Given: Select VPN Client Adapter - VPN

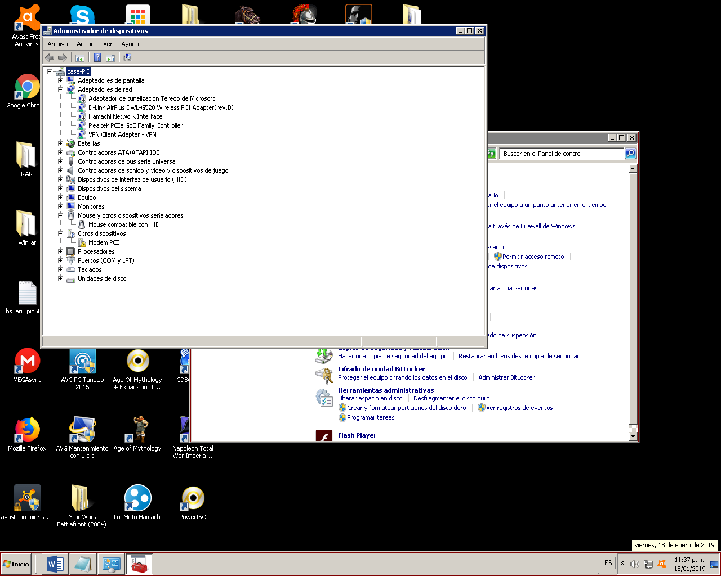Looking at the screenshot, I should pyautogui.click(x=122, y=134).
